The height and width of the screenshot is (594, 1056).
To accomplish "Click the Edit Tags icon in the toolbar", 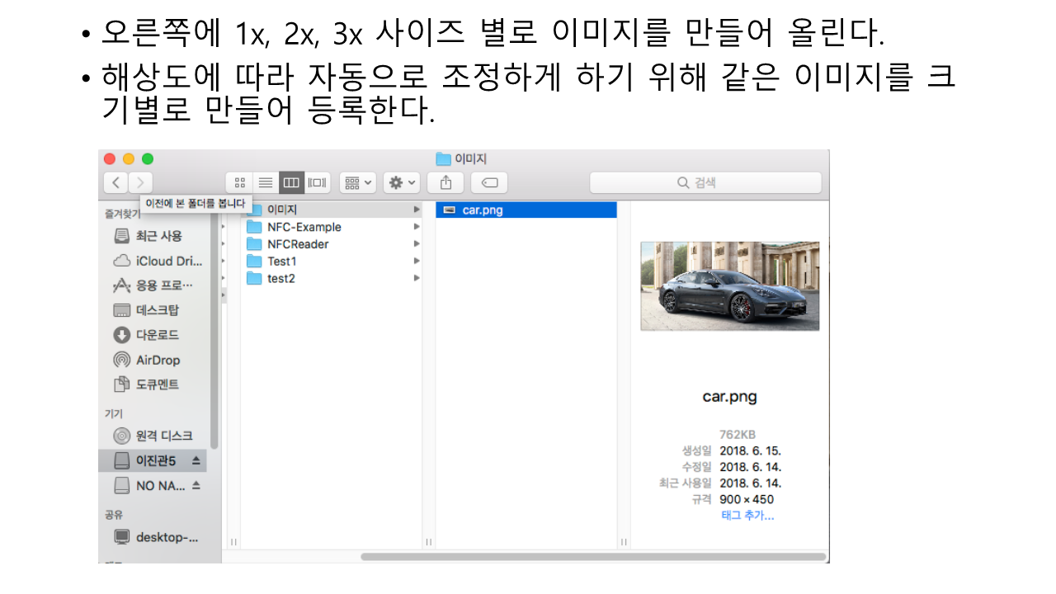I will [x=488, y=183].
